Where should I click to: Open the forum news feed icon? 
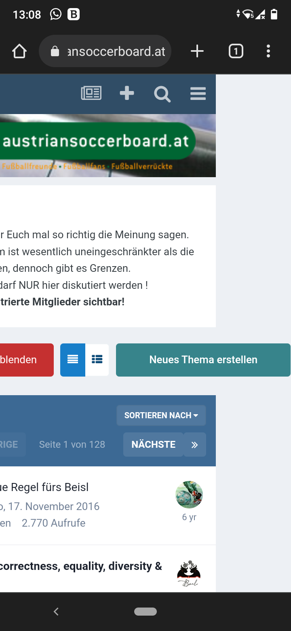coord(91,93)
